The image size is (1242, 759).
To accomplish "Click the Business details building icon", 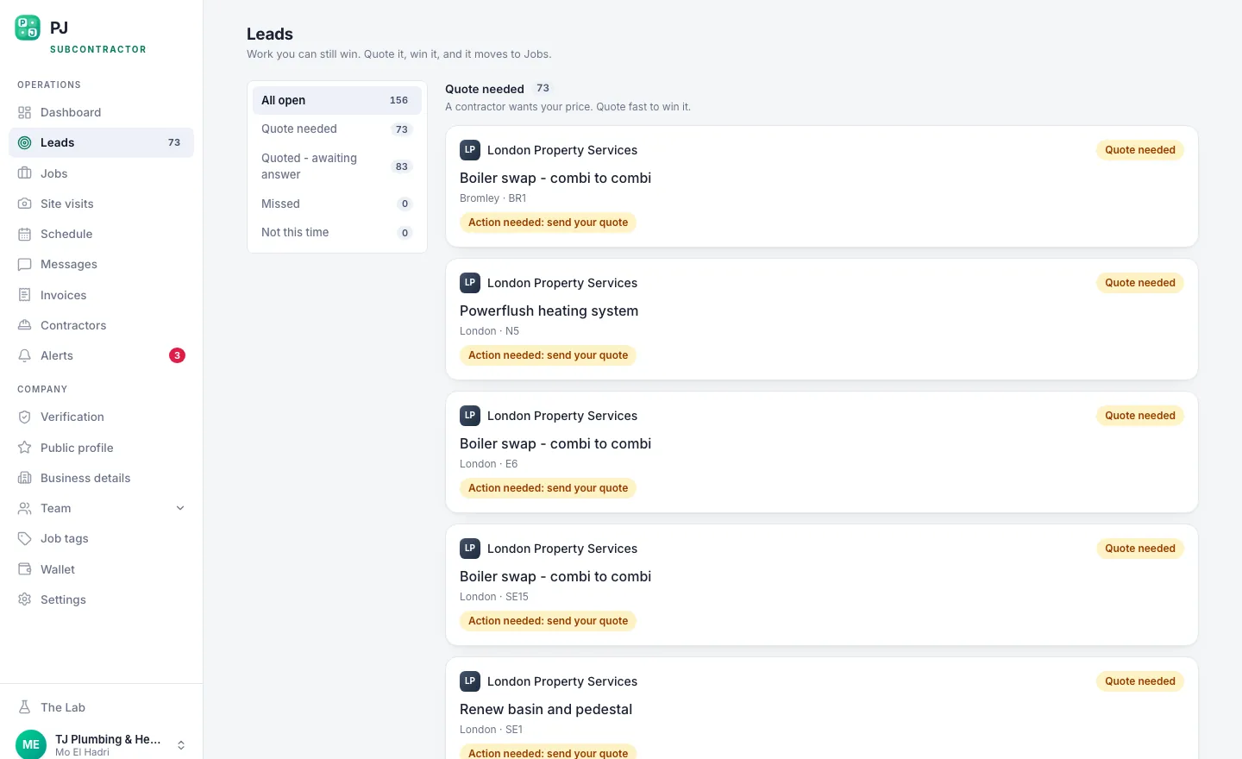I will point(24,478).
